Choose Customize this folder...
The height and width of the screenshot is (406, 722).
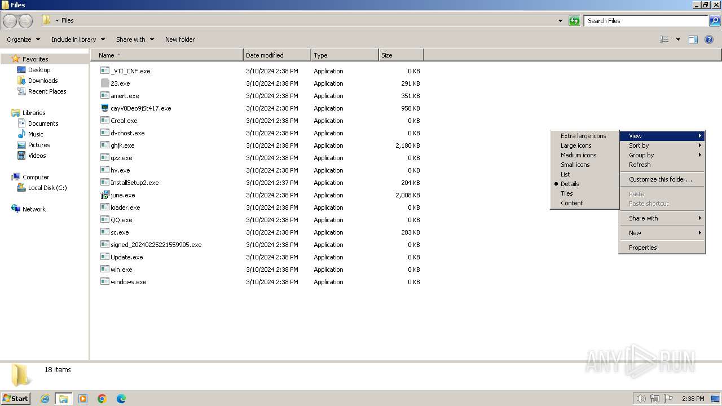point(662,179)
